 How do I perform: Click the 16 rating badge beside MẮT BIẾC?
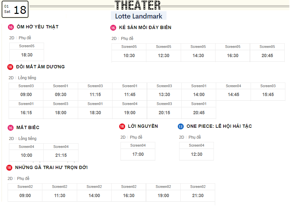[x=11, y=128]
